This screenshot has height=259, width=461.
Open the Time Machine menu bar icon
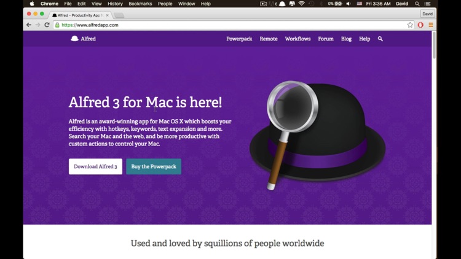[312, 4]
